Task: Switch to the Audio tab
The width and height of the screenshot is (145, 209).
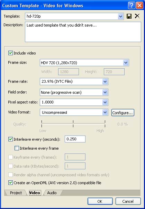Action: (x=52, y=193)
